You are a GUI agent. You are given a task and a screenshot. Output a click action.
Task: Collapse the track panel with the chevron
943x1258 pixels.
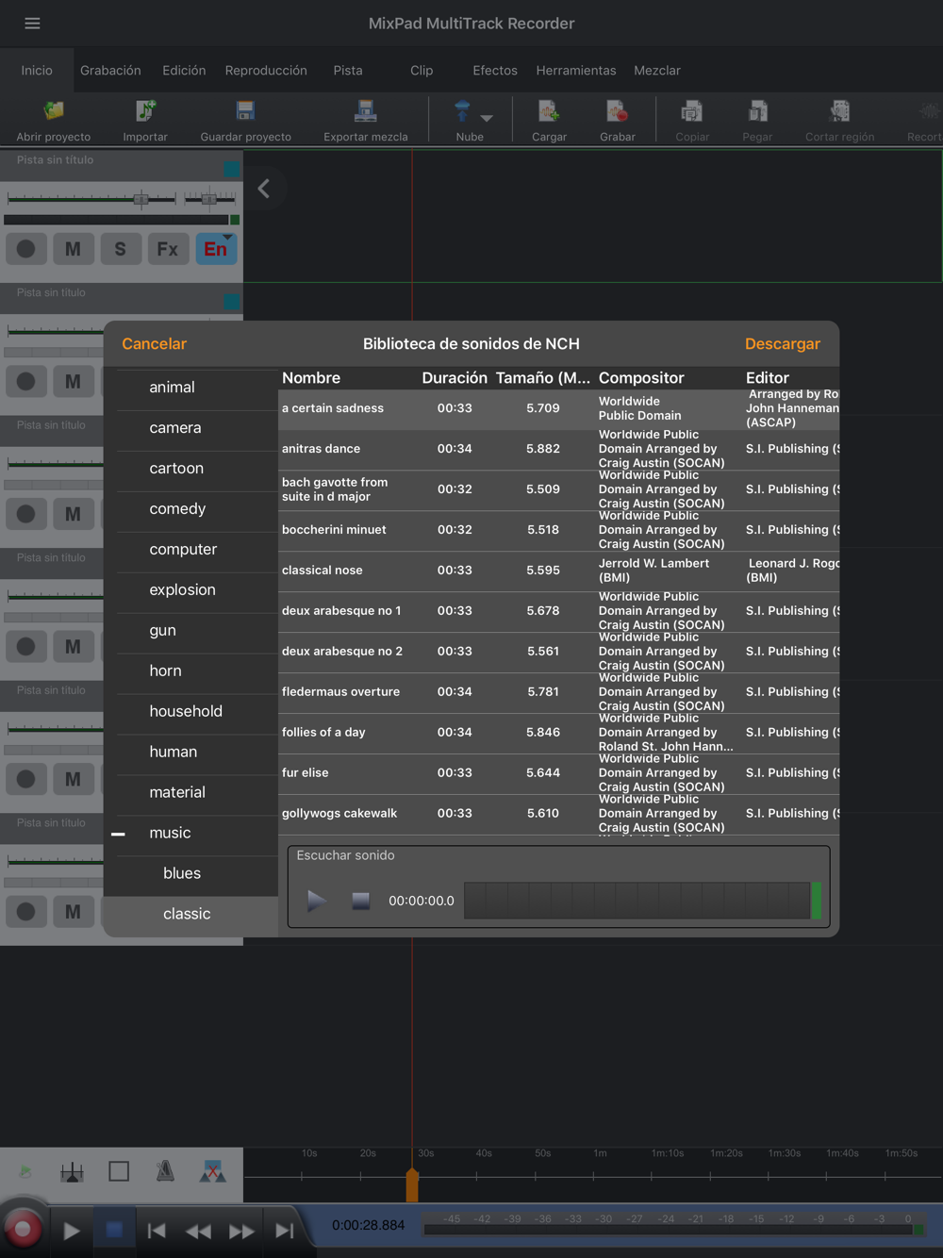264,189
